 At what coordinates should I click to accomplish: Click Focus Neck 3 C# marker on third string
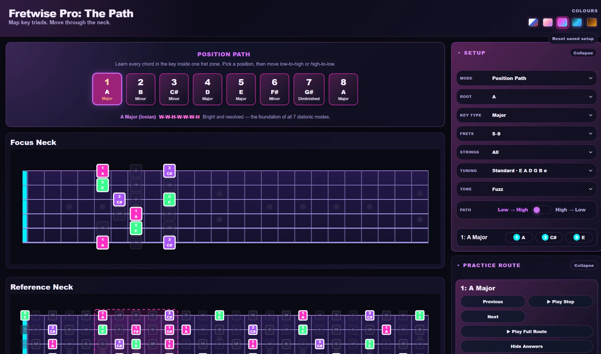tap(119, 199)
